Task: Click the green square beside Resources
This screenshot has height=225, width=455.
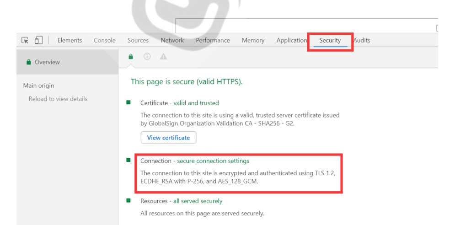Action: [128, 201]
